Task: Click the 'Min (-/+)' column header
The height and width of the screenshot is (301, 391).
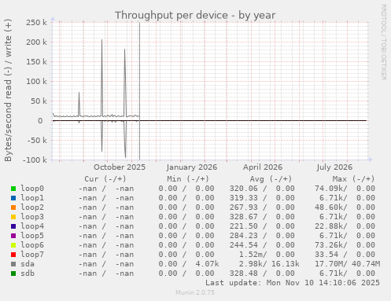Action: 188,179
